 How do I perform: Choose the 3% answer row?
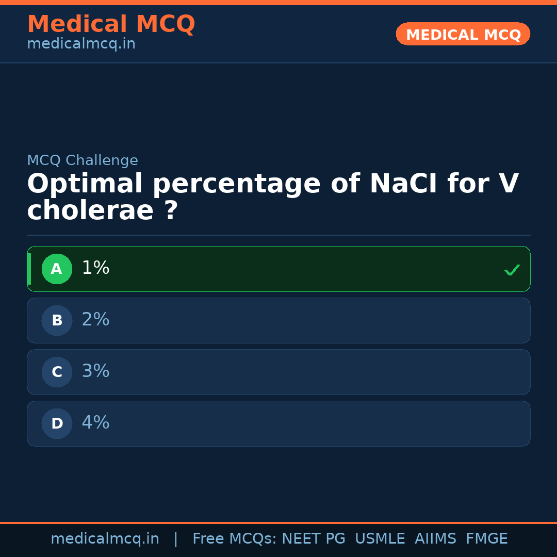click(278, 372)
